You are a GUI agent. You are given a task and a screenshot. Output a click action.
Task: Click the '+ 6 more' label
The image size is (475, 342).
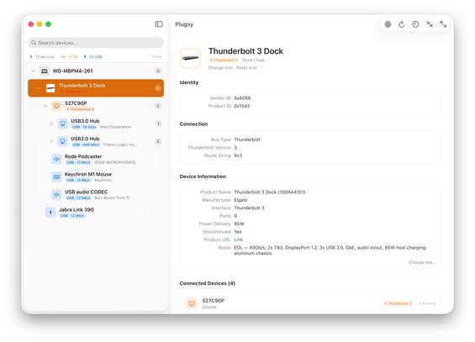click(x=427, y=303)
